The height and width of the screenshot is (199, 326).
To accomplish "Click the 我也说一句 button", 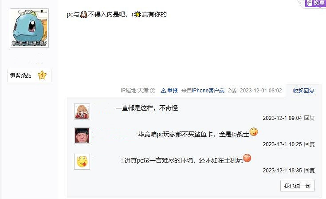I will click(298, 186).
